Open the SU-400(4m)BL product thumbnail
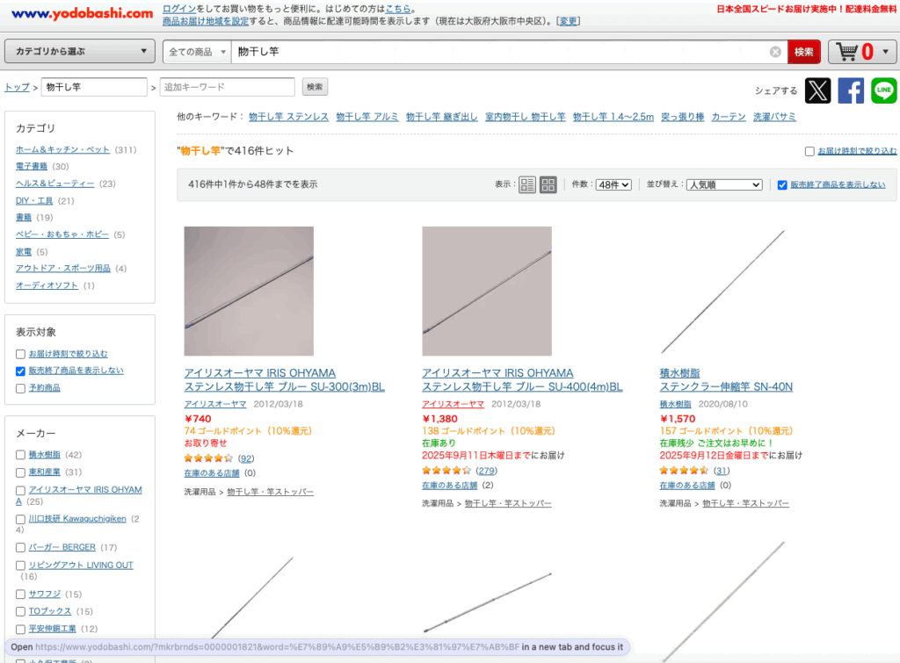The image size is (900, 663). pyautogui.click(x=487, y=291)
